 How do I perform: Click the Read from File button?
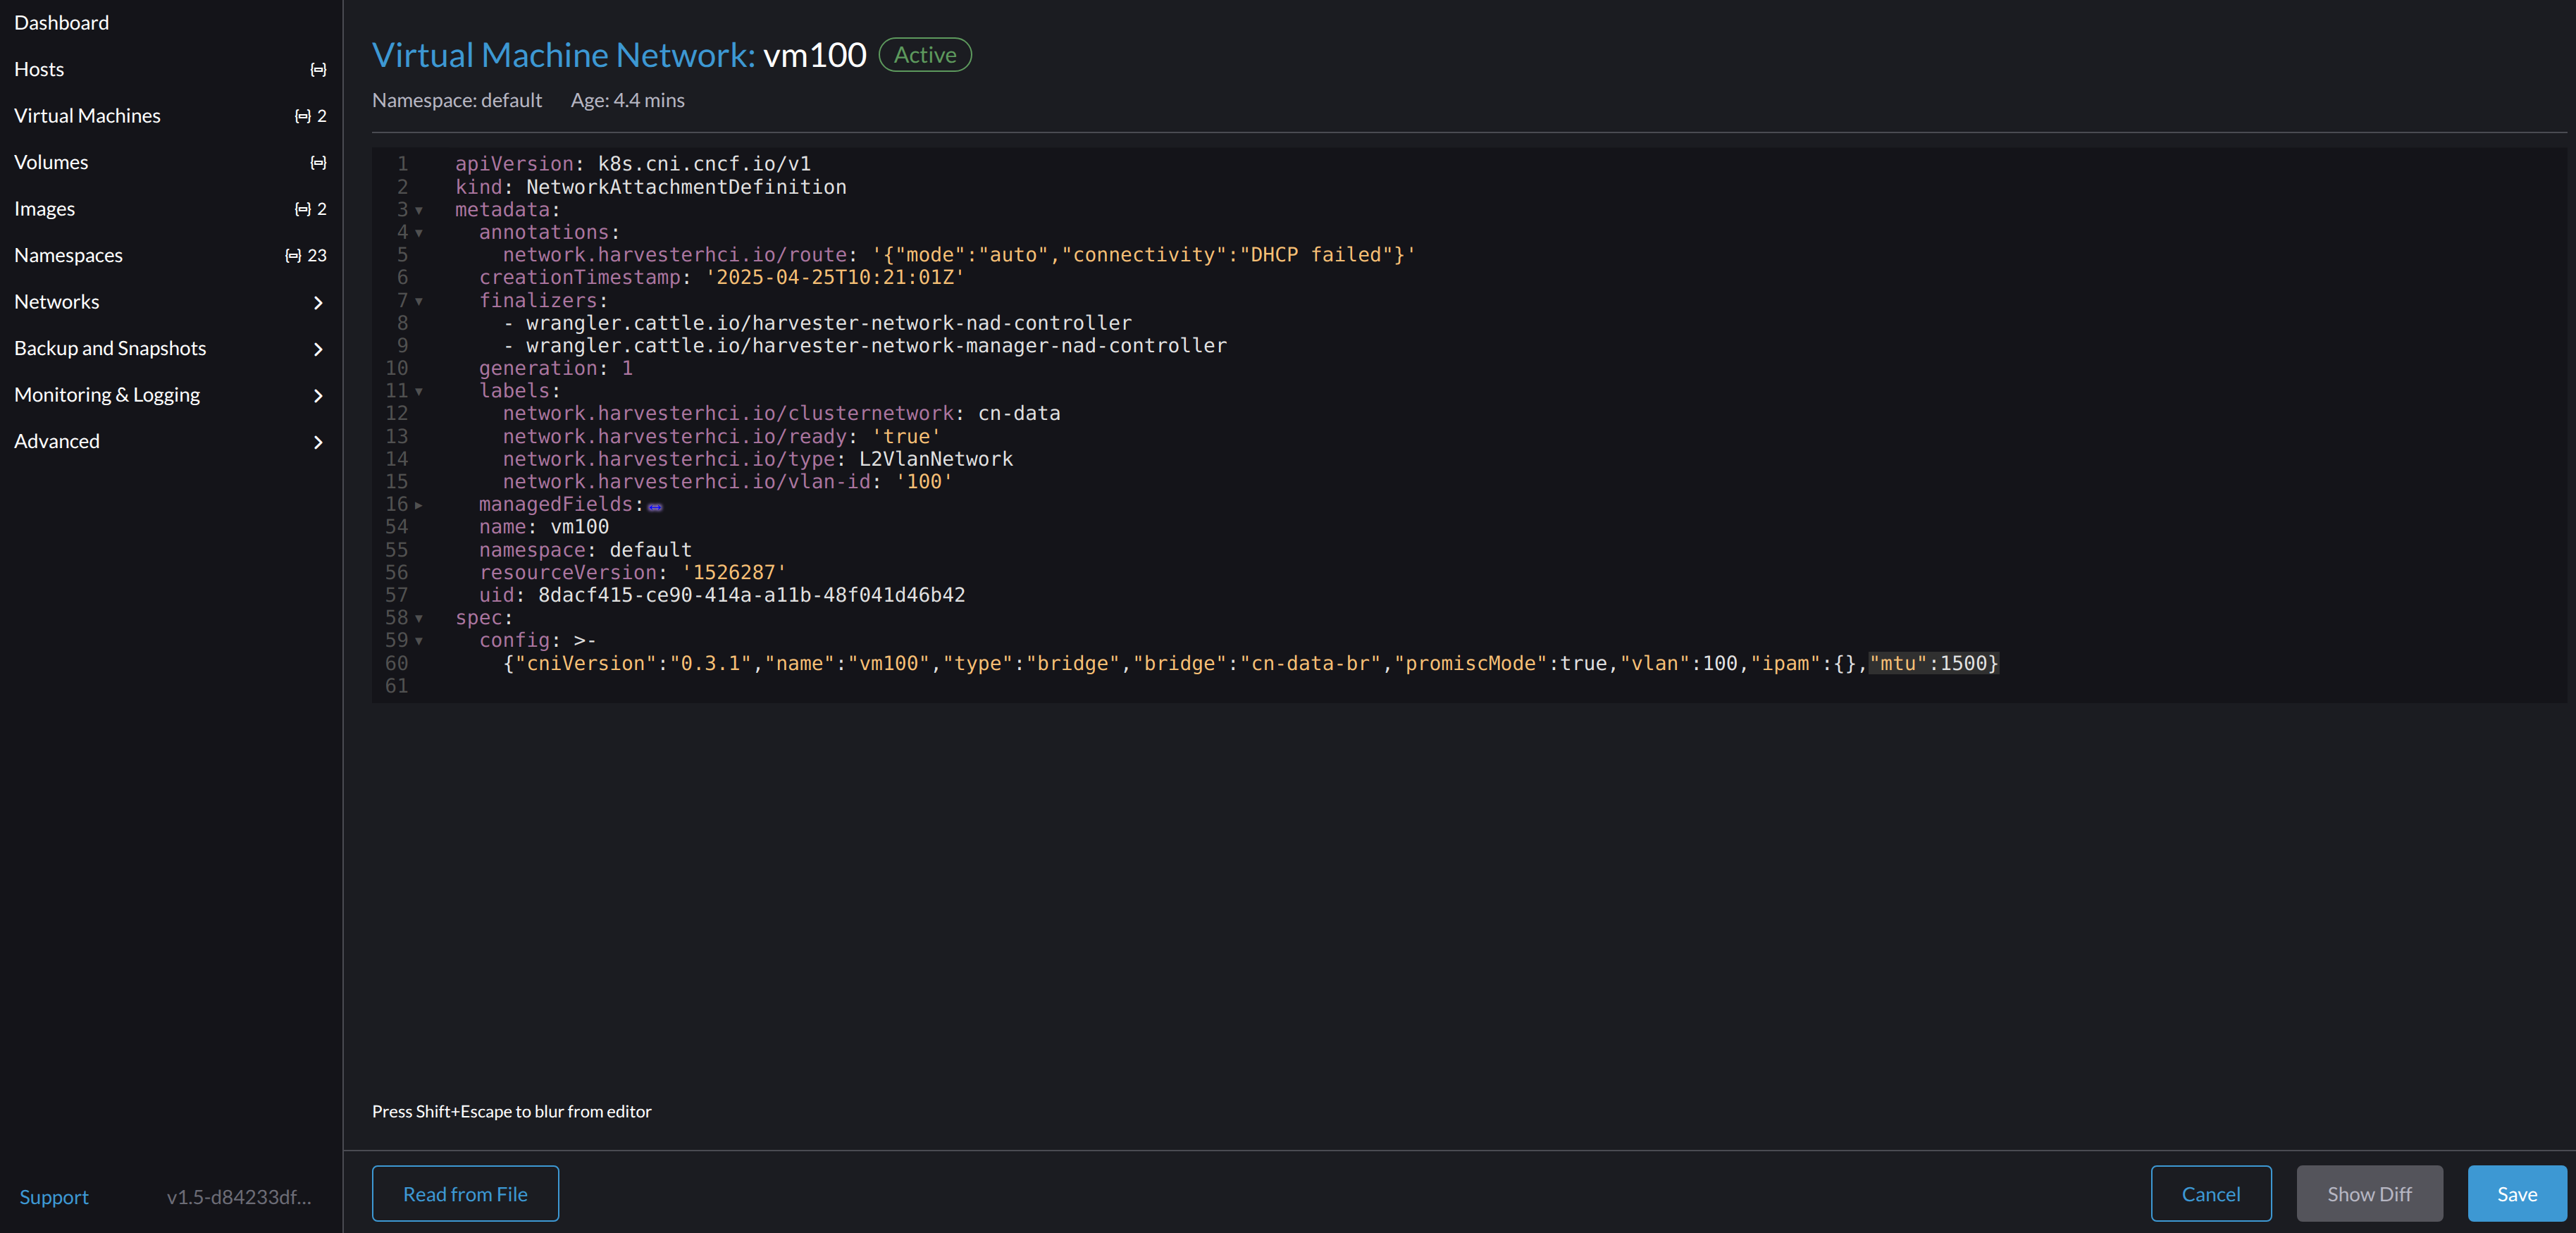coord(465,1193)
